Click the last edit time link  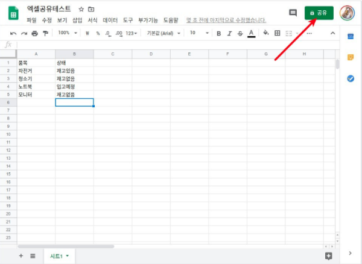point(226,20)
